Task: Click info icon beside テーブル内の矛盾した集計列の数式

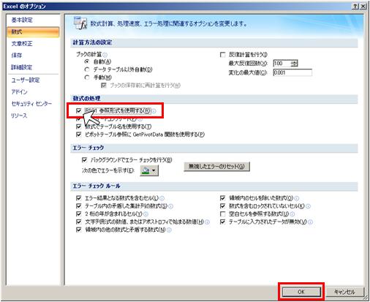Action: click(170, 206)
